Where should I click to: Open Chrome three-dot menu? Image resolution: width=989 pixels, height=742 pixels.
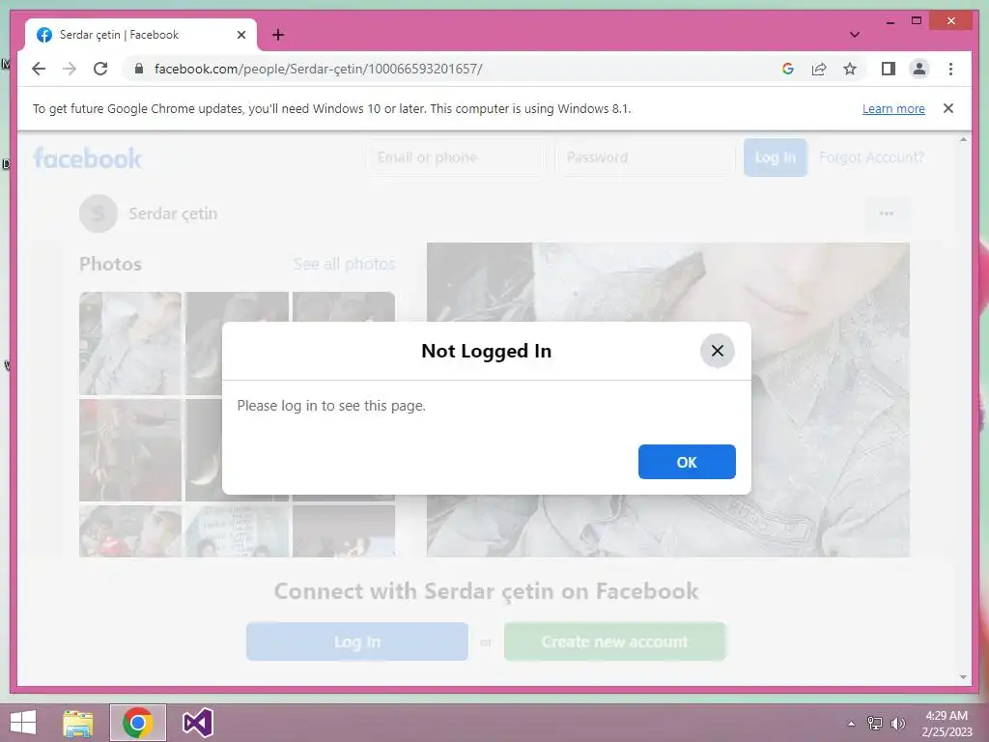tap(950, 69)
